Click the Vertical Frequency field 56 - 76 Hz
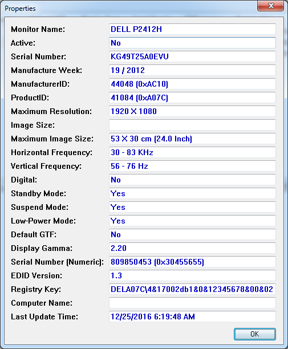The width and height of the screenshot is (288, 349). (192, 166)
